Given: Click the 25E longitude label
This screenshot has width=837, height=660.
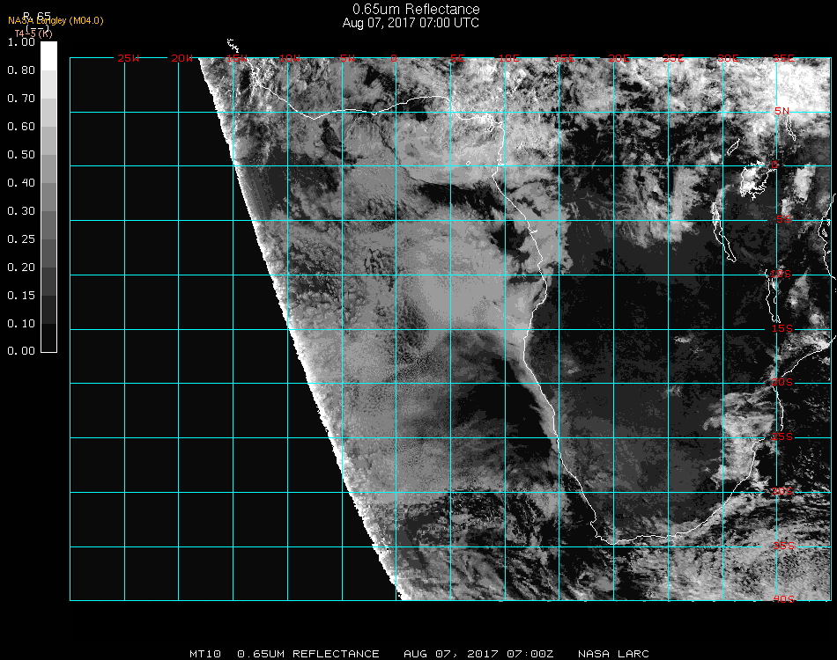Looking at the screenshot, I should pos(673,58).
